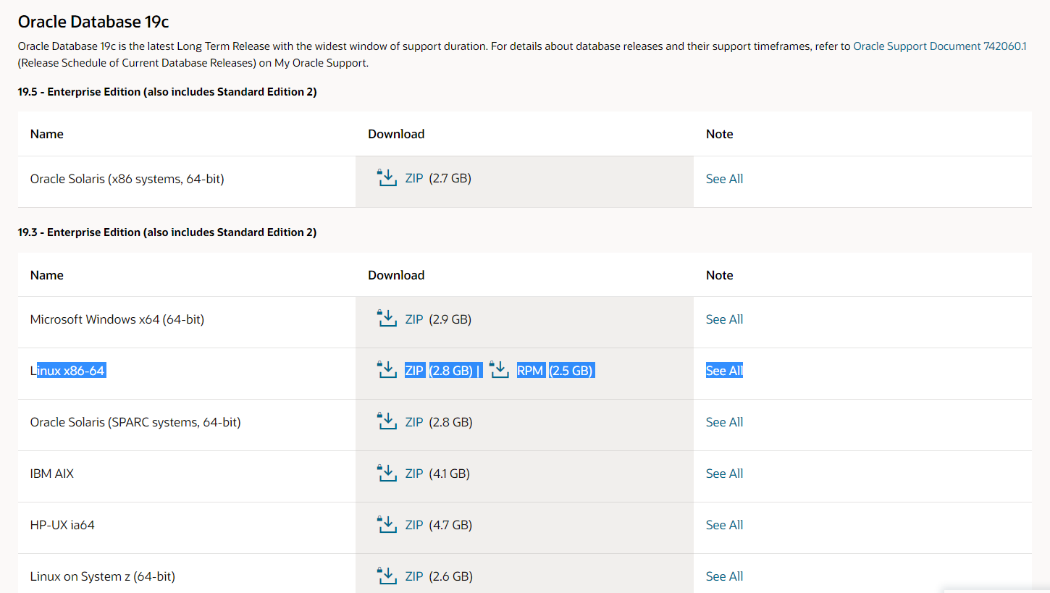Click download icon in HP-UX ia64 row

(x=387, y=524)
